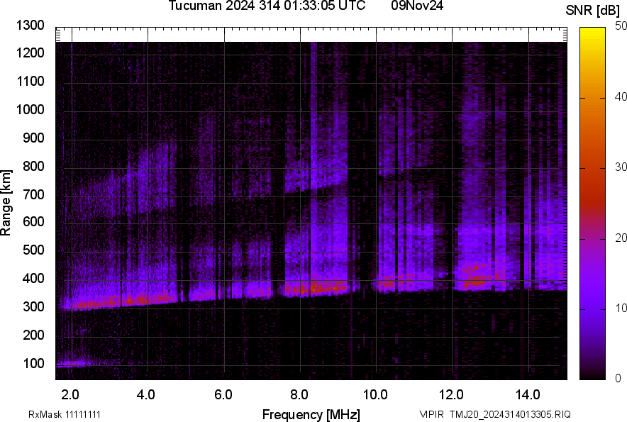Click the Tucuman timestamp title text
The height and width of the screenshot is (422, 627).
267,6
